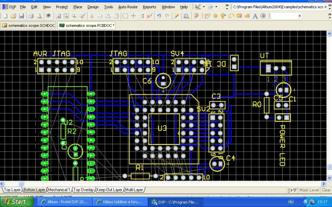Select the Place Fill rectangle tool
The width and height of the screenshot is (332, 207).
click(x=239, y=16)
